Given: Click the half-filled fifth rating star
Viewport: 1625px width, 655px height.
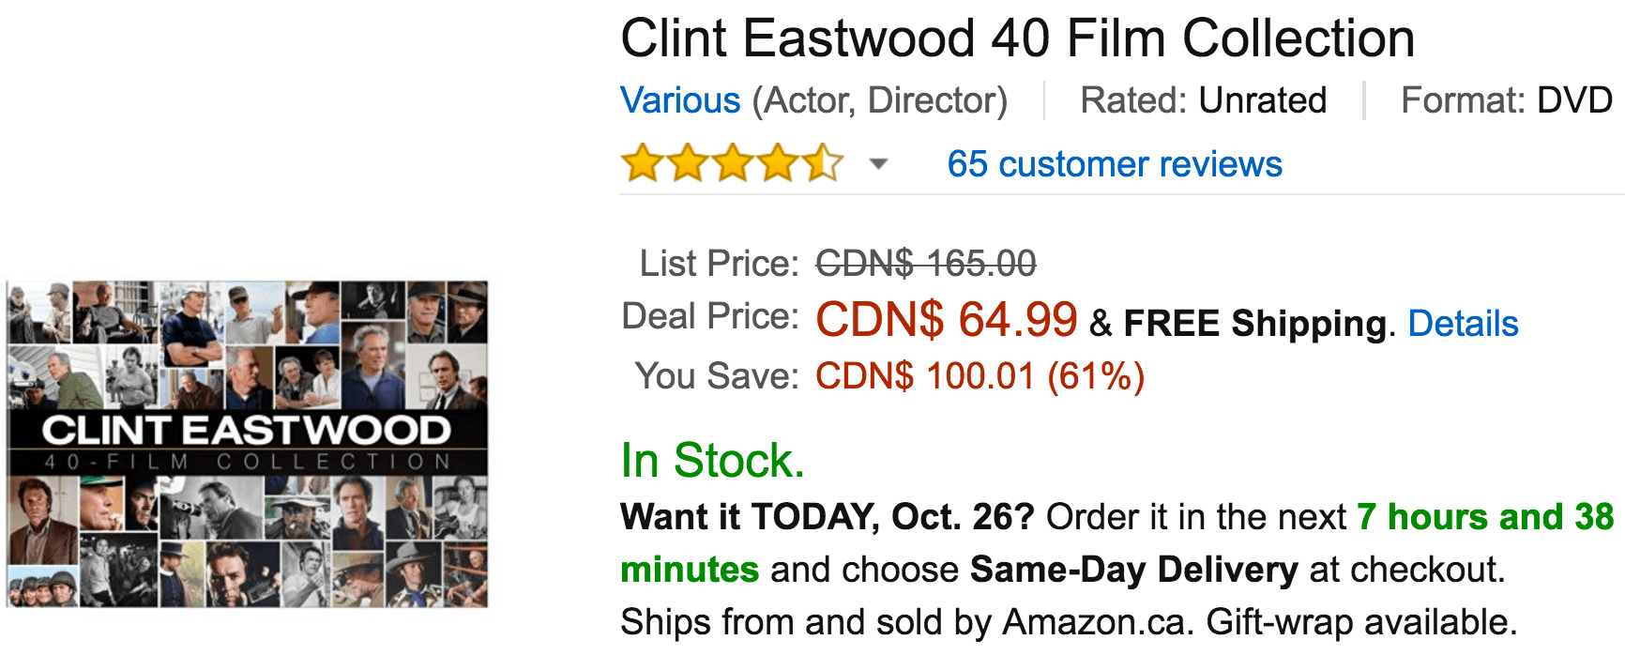Looking at the screenshot, I should 823,163.
